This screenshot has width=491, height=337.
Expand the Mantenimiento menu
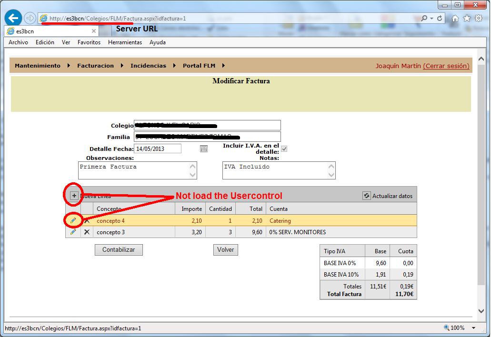point(42,66)
